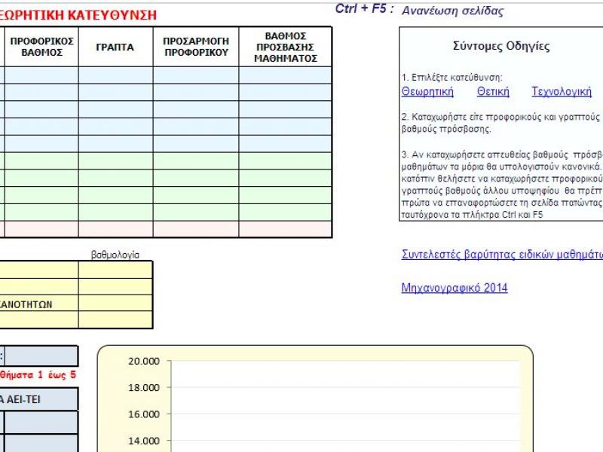603x452 pixels.
Task: Click the ΠΡΟΦΟΡΙΚΟΣ ΒΑΘΜΟΣ column header
Action: [41, 47]
